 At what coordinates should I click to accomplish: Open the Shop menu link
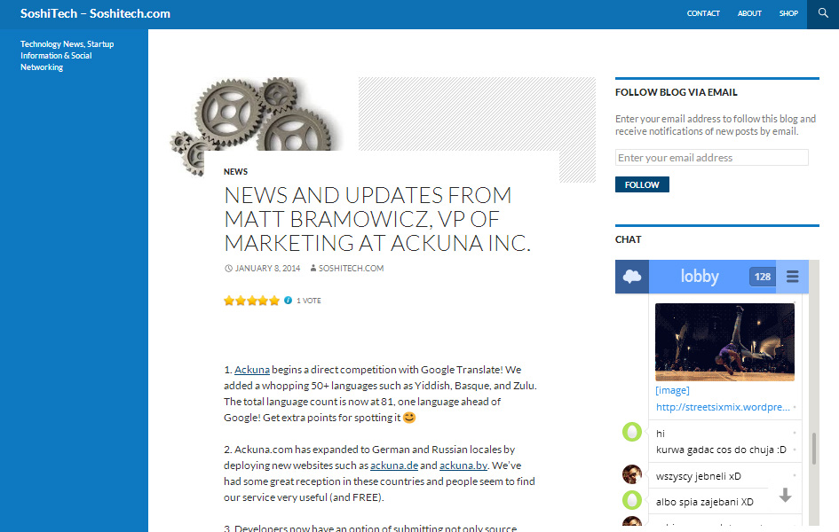coord(788,14)
